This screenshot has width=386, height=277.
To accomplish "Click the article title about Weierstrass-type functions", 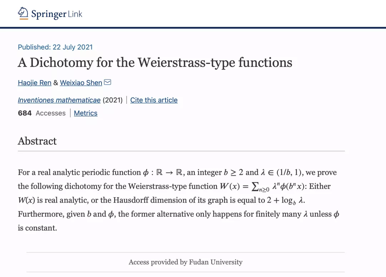I will (155, 63).
